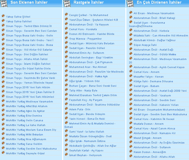The height and width of the screenshot is (160, 189).
Task: Click the orange icon beside Ali Ercan - Medineye Varamadım
Action: 131,12
